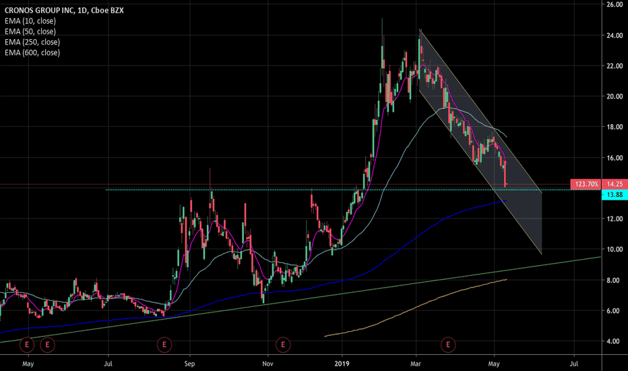Viewport: 628px width, 371px height.
Task: Click the 12.00 price axis label
Action: pyautogui.click(x=615, y=219)
